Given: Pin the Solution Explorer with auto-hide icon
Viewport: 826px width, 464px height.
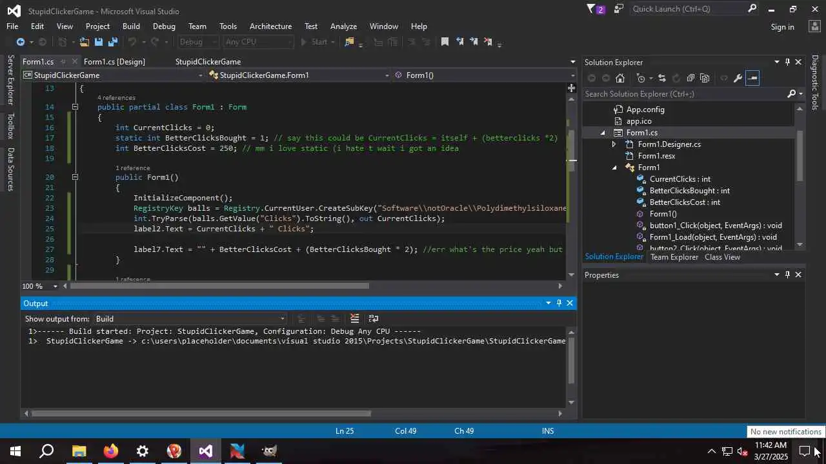Looking at the screenshot, I should point(787,62).
